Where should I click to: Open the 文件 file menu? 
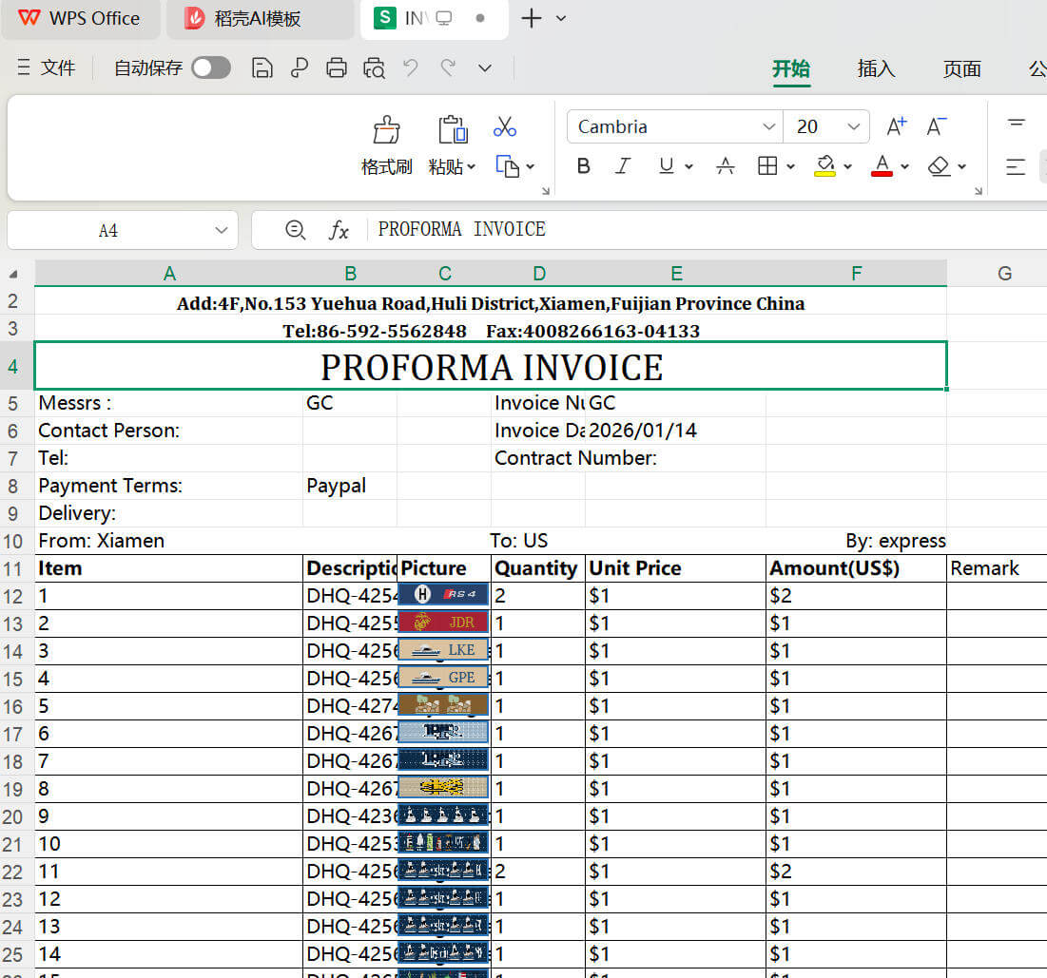[x=48, y=68]
